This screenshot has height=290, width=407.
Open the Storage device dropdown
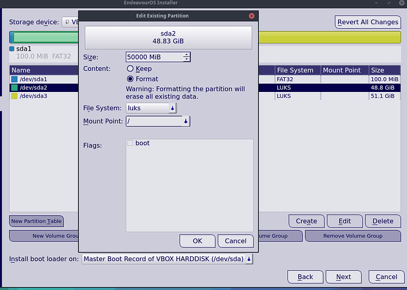coord(70,22)
